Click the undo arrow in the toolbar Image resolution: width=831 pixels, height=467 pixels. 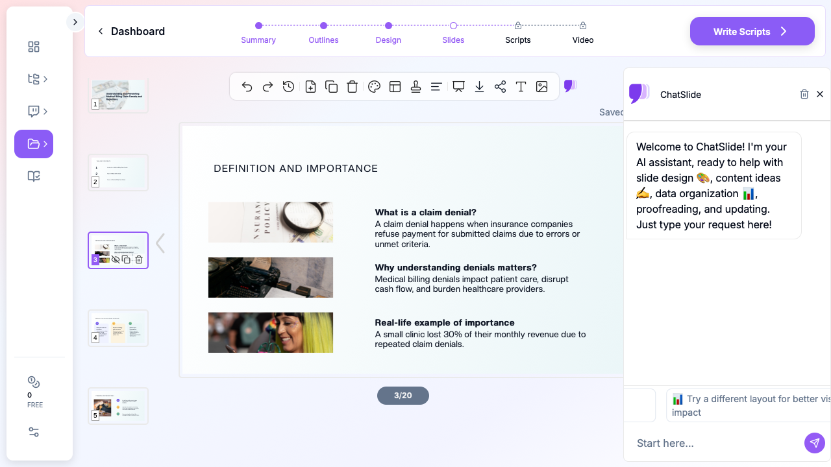(247, 87)
